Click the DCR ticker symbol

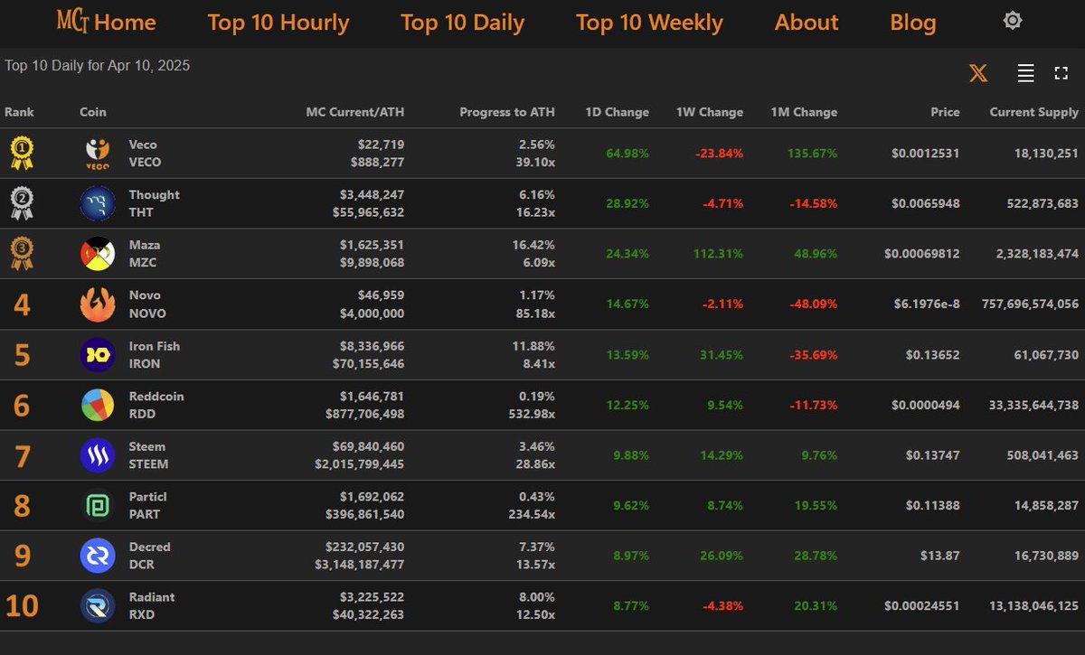[x=141, y=565]
